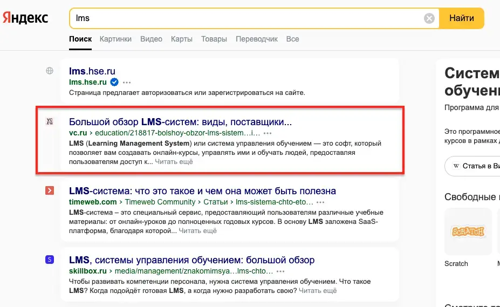Switch to the Картинки tab

115,39
